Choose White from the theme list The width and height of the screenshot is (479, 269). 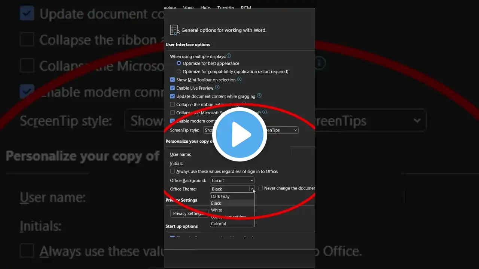coord(232,210)
